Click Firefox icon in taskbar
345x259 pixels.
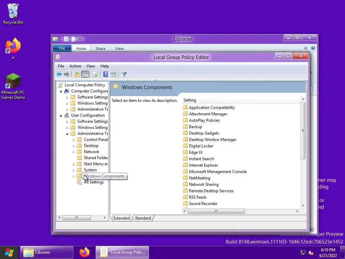click(x=85, y=252)
